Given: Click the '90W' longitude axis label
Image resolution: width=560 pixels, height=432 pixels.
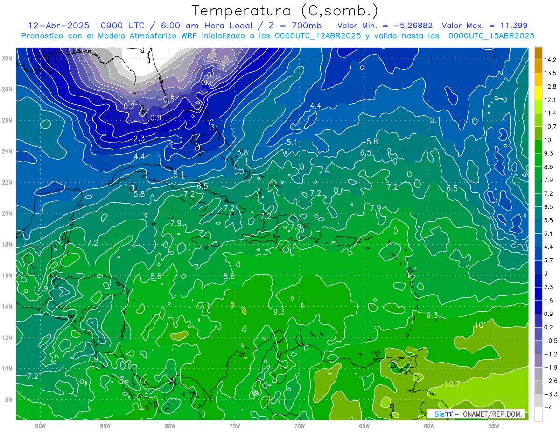Looking at the screenshot, I should tap(40, 426).
